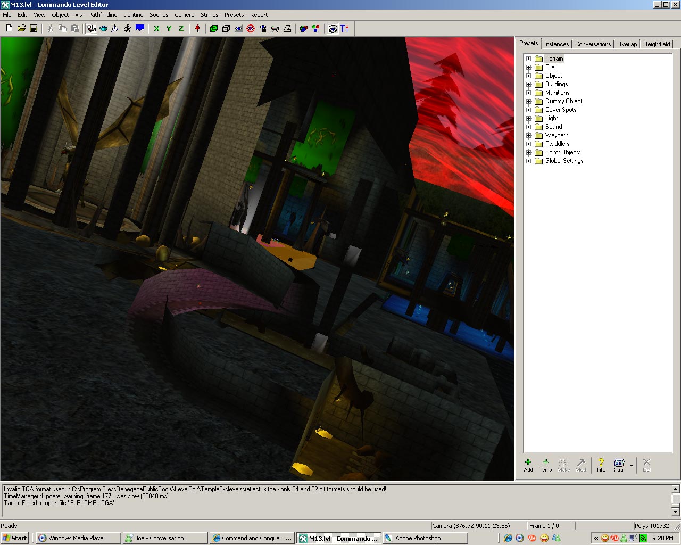Click the Add preset button
The width and height of the screenshot is (681, 545).
point(528,465)
